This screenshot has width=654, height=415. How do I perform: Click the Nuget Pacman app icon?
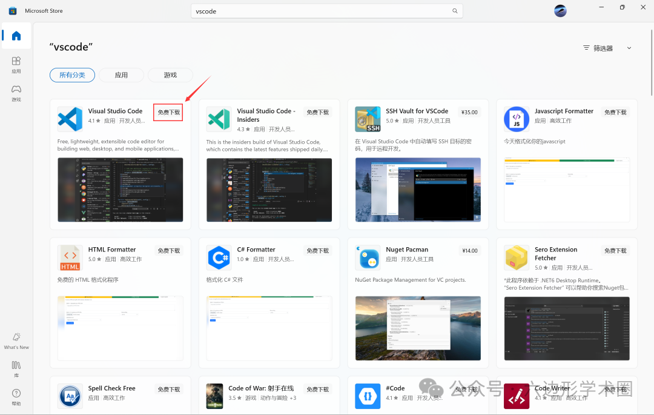(367, 257)
